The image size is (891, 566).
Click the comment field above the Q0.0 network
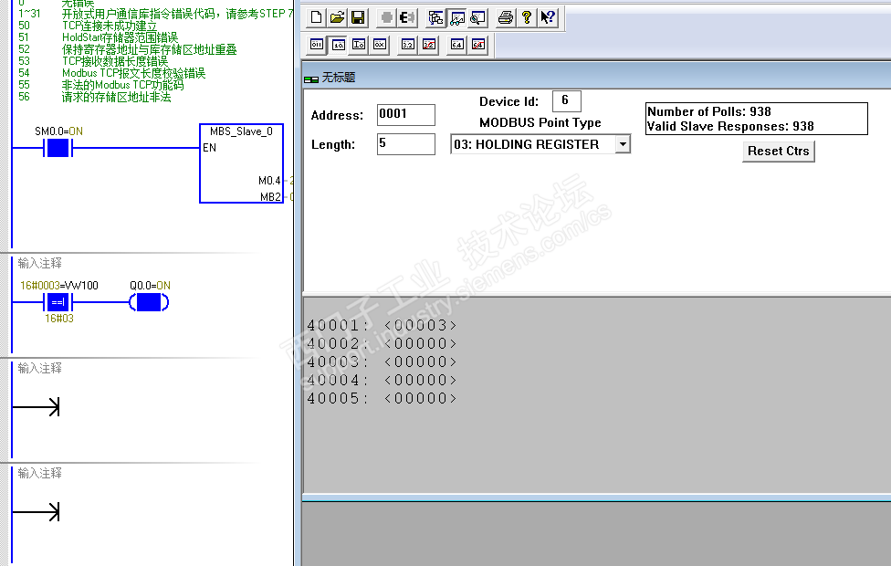tap(40, 263)
